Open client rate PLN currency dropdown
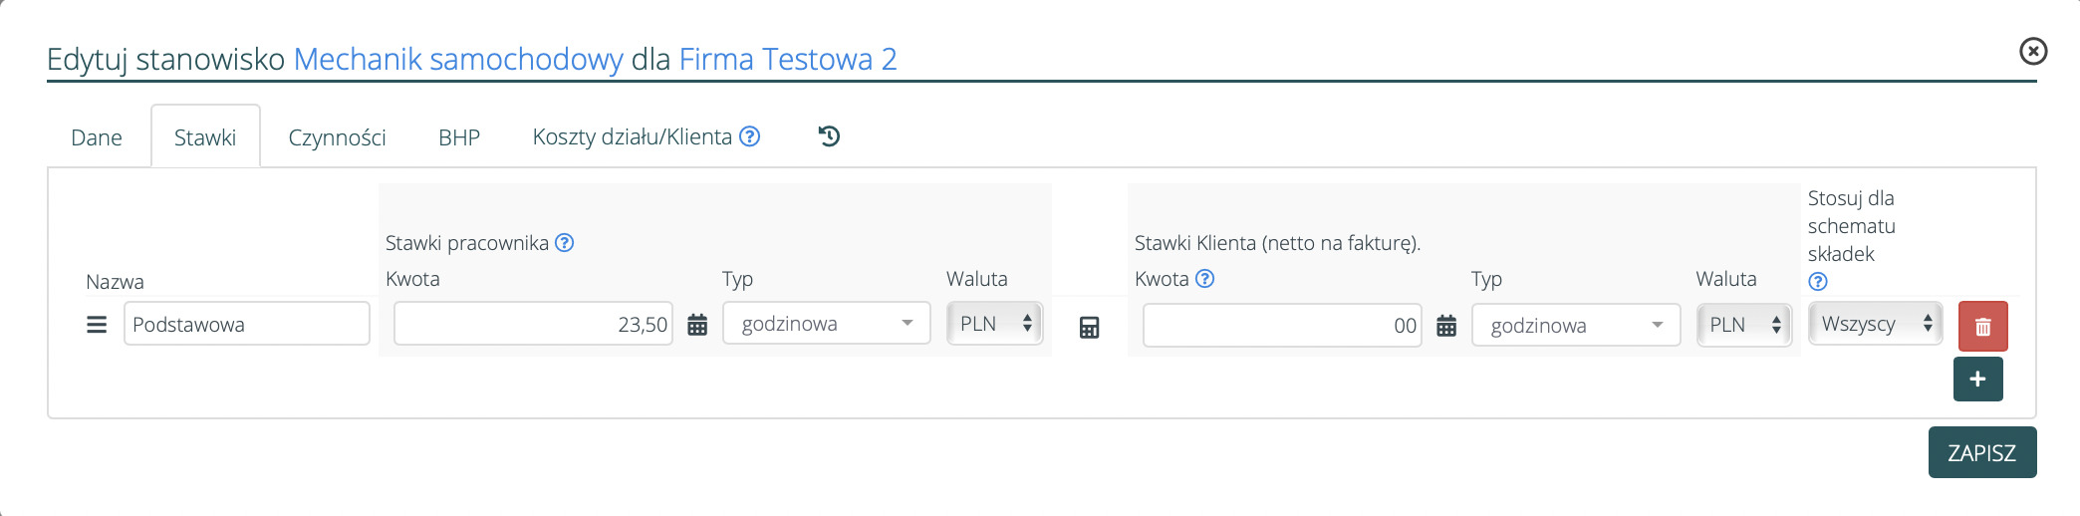 coord(1744,326)
